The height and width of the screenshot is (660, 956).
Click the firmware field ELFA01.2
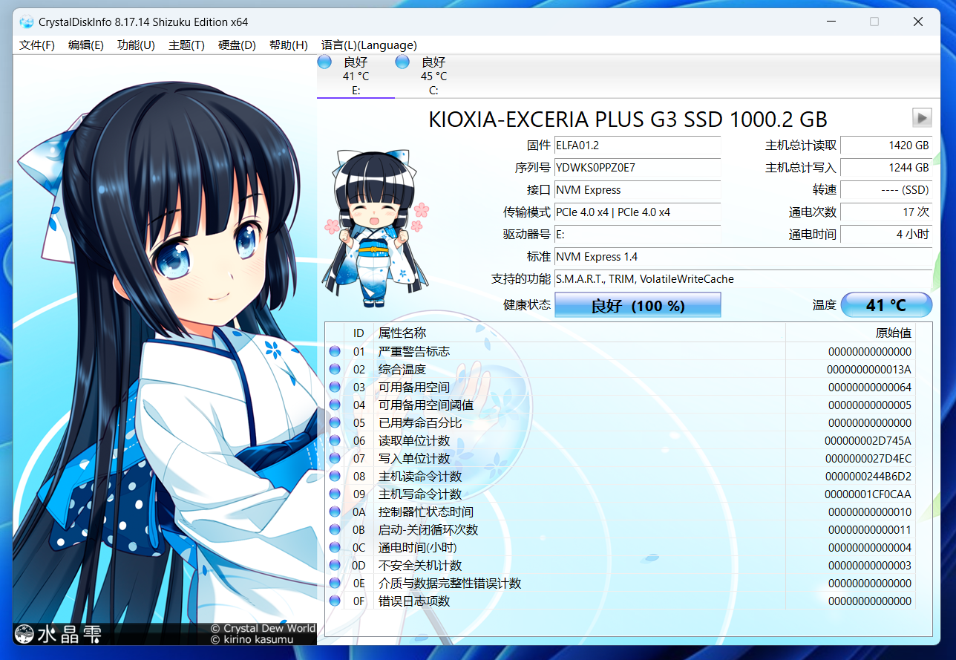point(638,146)
